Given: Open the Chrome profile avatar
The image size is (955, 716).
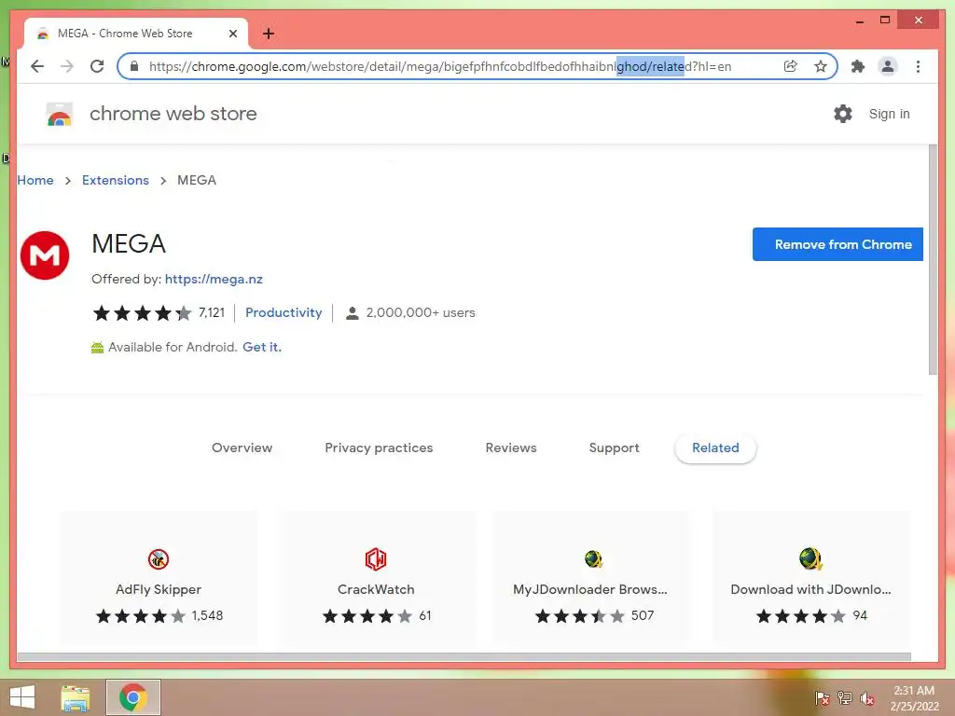Looking at the screenshot, I should coord(888,66).
